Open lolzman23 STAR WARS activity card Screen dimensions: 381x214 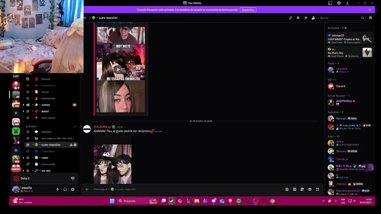coord(350,39)
